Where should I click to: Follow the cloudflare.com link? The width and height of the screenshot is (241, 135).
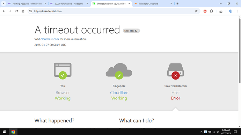tap(50, 39)
